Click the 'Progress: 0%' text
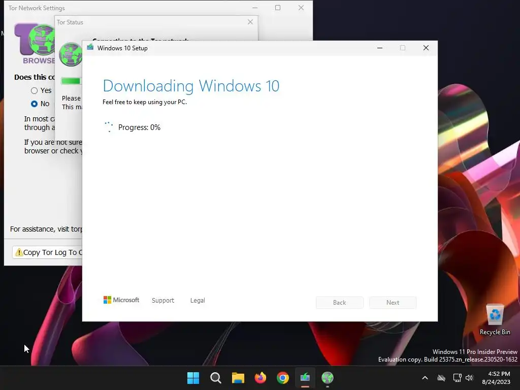 (139, 127)
